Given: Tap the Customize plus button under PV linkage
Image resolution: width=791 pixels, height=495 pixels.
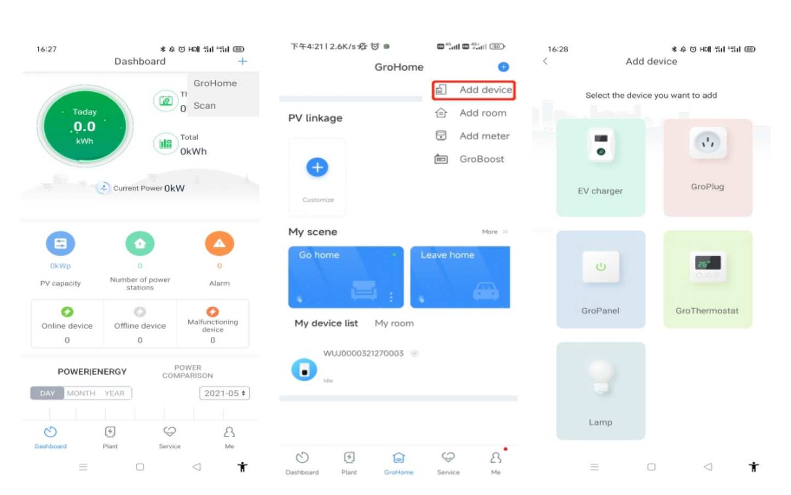Looking at the screenshot, I should click(317, 167).
